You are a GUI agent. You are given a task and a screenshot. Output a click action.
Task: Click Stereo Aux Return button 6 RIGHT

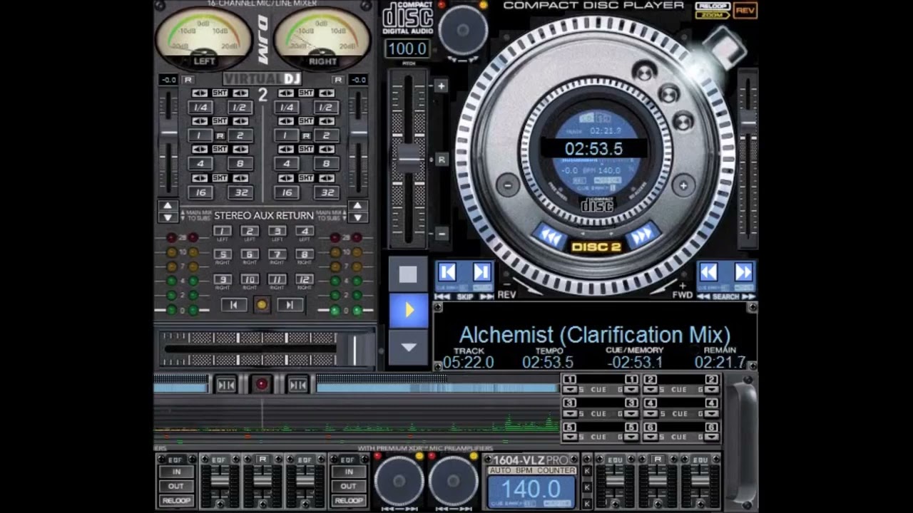coord(249,254)
